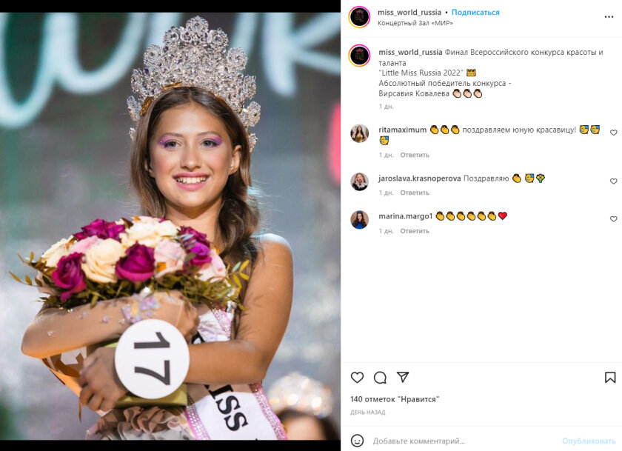View the 140 likes list

[395, 399]
